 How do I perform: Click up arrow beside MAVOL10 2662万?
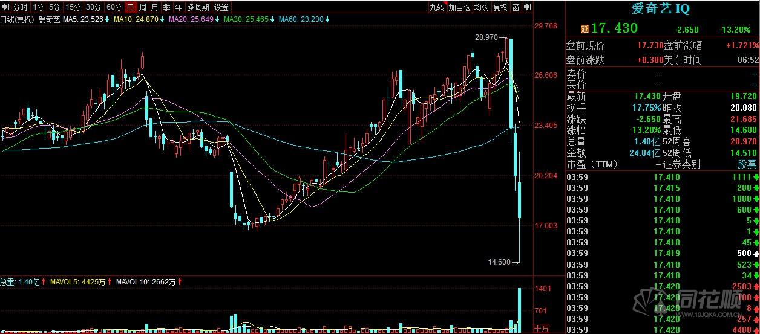(x=180, y=282)
